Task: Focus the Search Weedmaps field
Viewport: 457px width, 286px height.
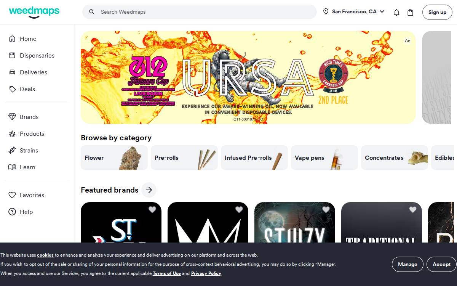Action: pyautogui.click(x=200, y=12)
